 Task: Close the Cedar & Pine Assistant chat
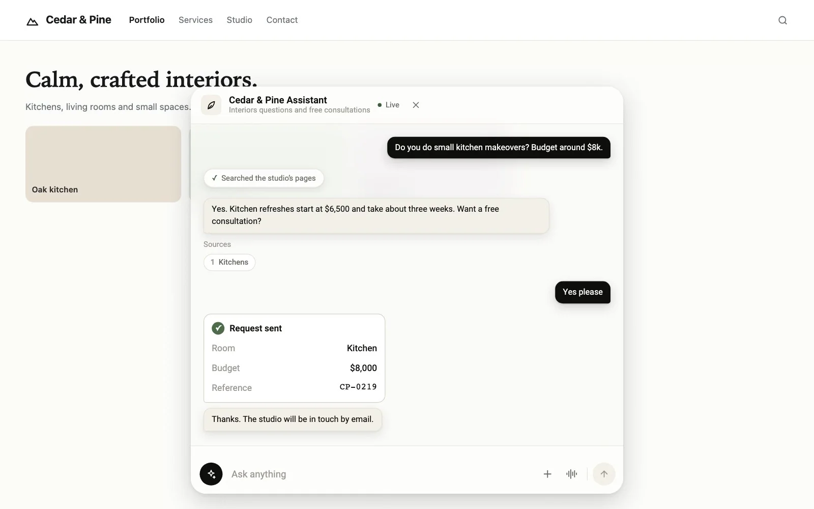coord(416,105)
